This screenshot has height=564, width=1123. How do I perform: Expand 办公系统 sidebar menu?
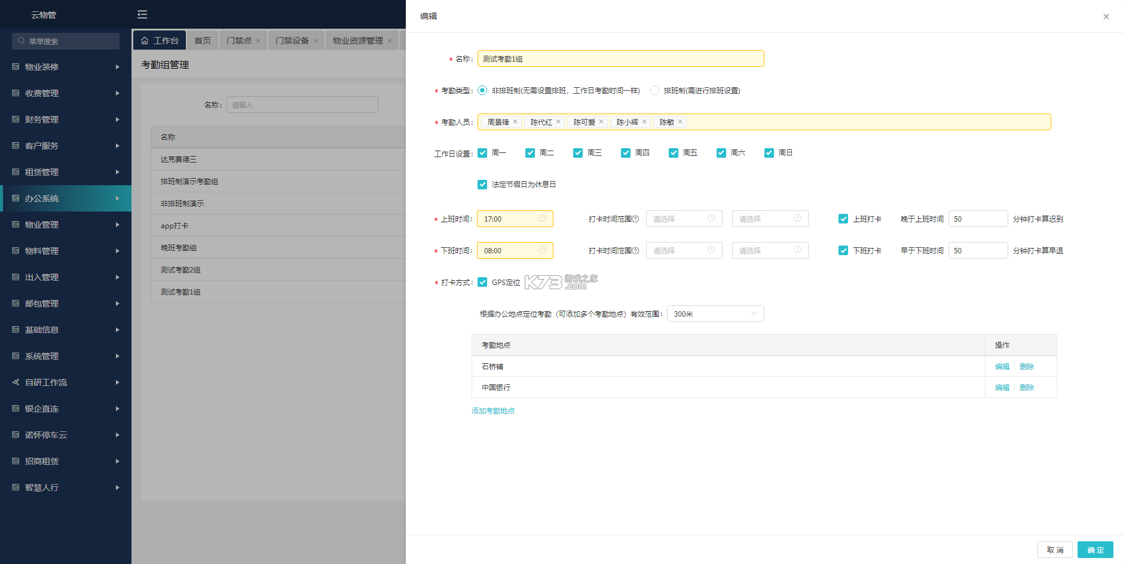pos(66,198)
